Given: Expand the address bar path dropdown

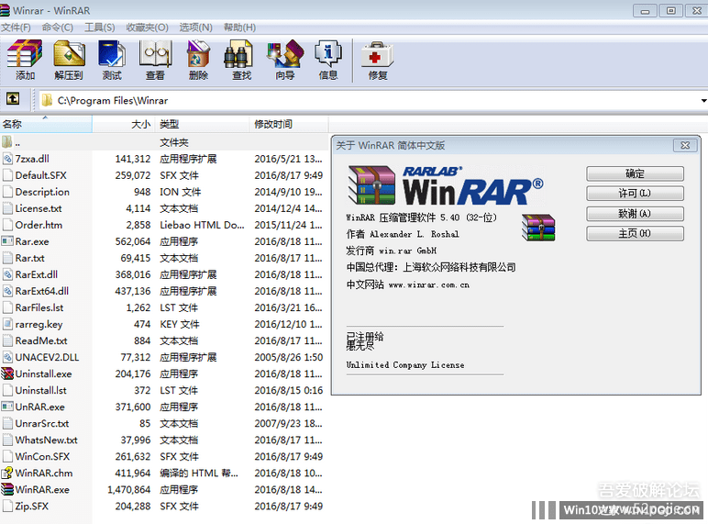Looking at the screenshot, I should click(703, 100).
